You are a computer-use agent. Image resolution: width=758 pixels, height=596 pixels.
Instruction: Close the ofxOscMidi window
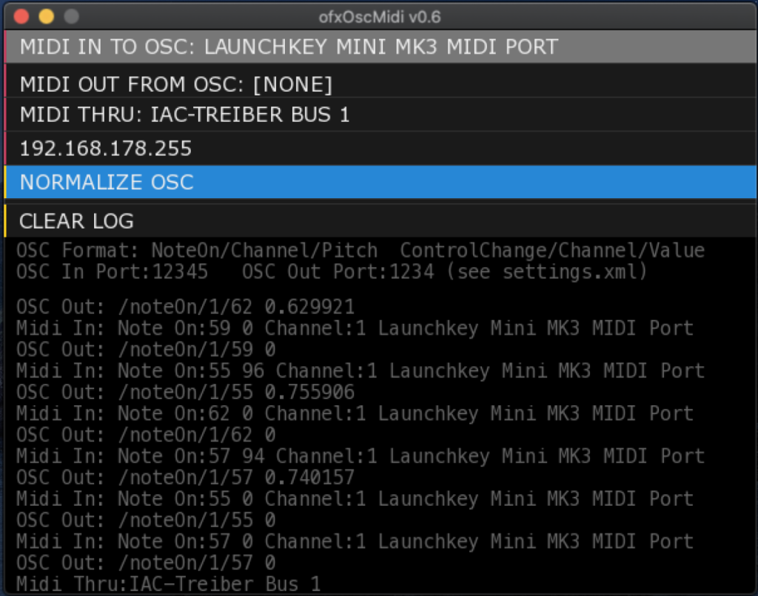pos(21,17)
